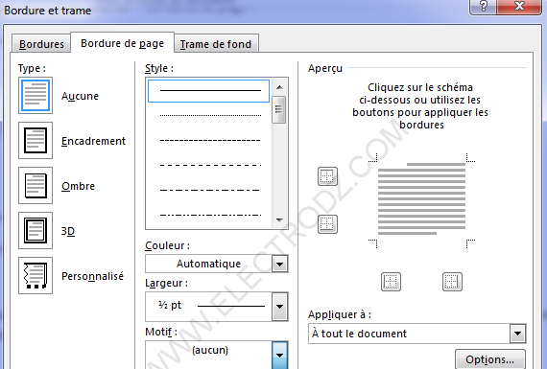Select the wide dashed line style

tap(210, 165)
